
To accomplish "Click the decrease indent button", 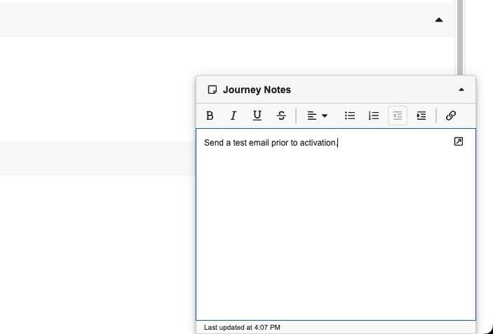I will [398, 116].
